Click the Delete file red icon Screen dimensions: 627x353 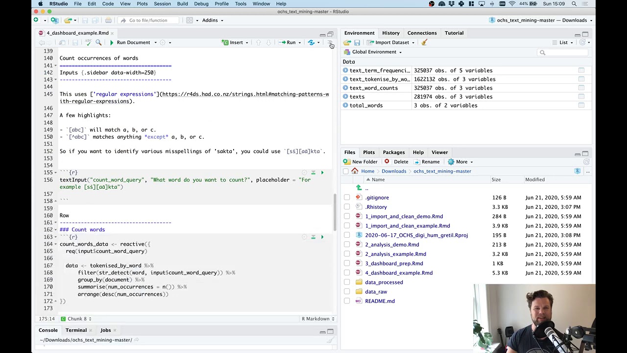click(387, 162)
